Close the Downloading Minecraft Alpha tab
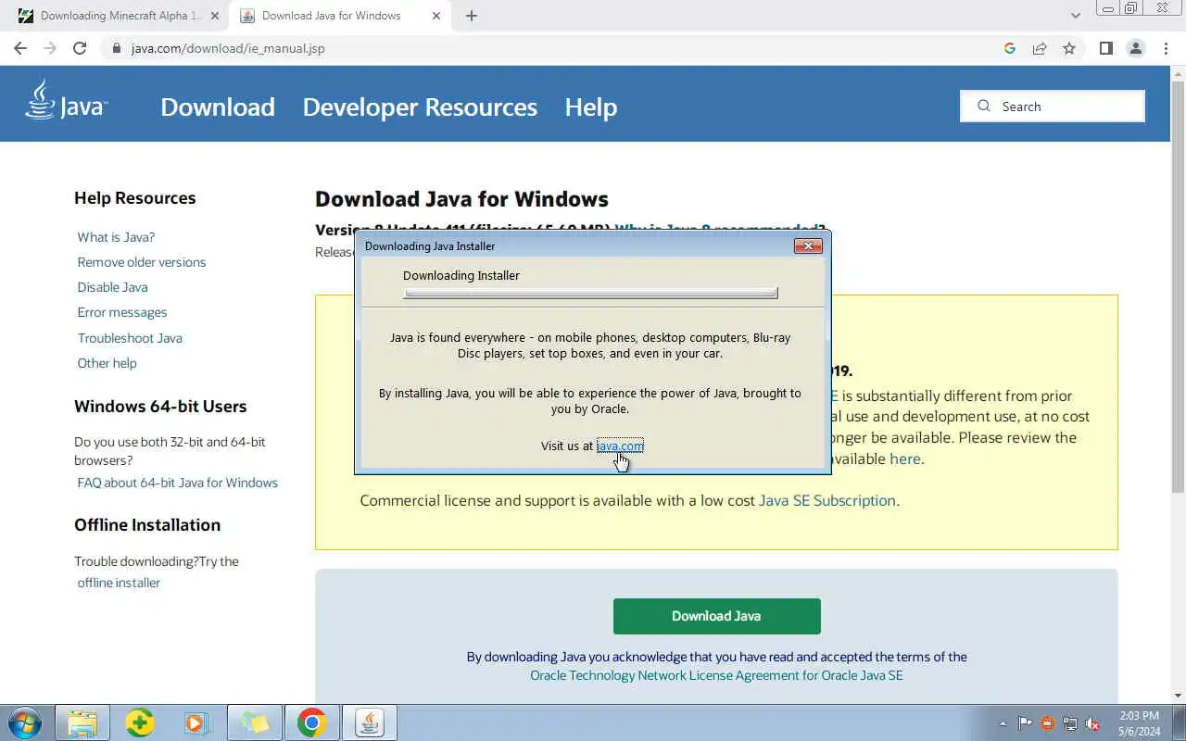1186x741 pixels. (x=215, y=16)
